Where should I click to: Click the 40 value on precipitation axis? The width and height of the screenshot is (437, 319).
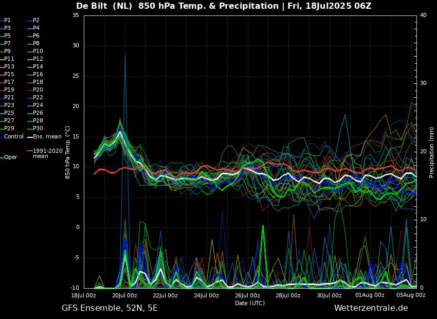pos(423,15)
